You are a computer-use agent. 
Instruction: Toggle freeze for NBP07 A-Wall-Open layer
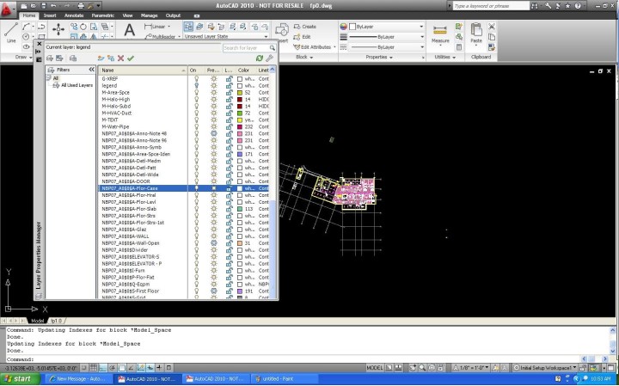point(213,243)
